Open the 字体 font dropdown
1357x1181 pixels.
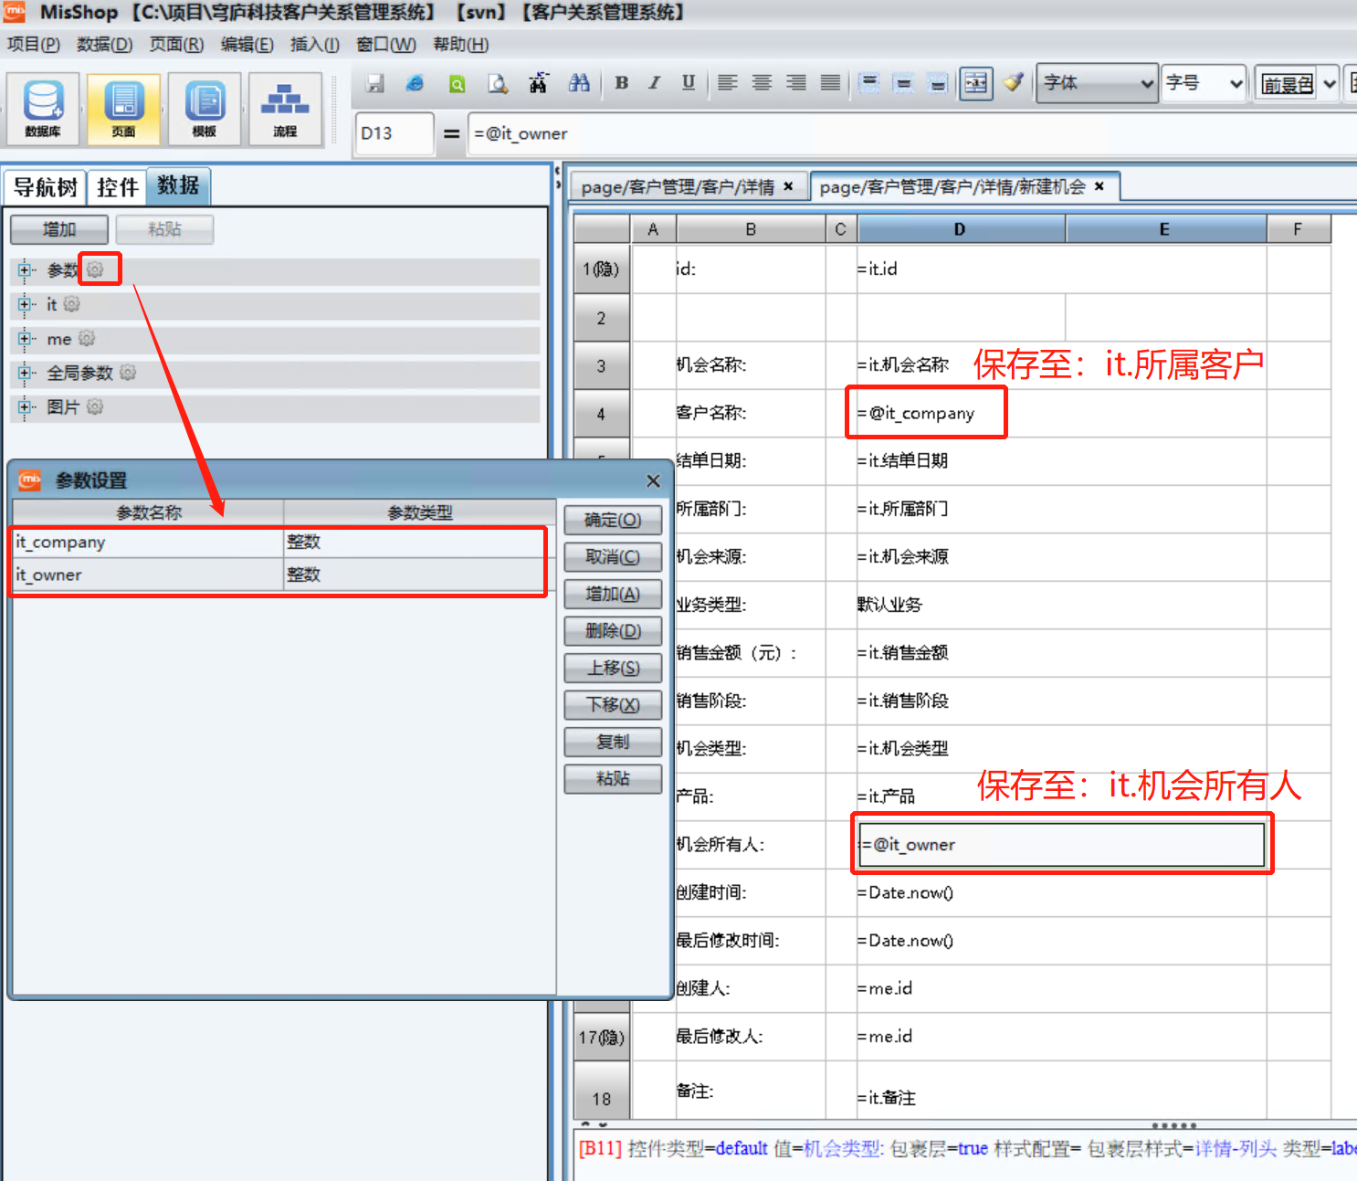[x=1098, y=83]
